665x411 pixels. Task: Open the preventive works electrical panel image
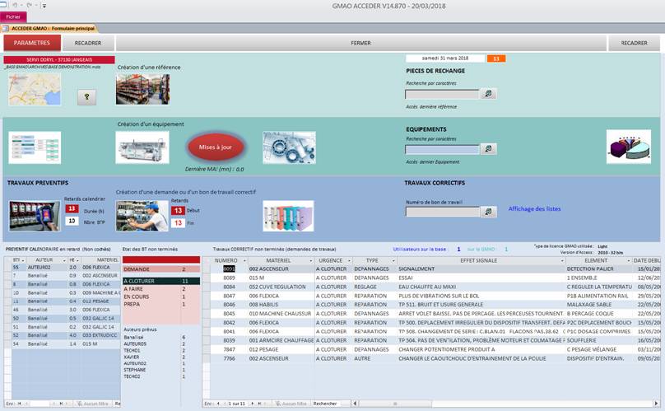35,216
